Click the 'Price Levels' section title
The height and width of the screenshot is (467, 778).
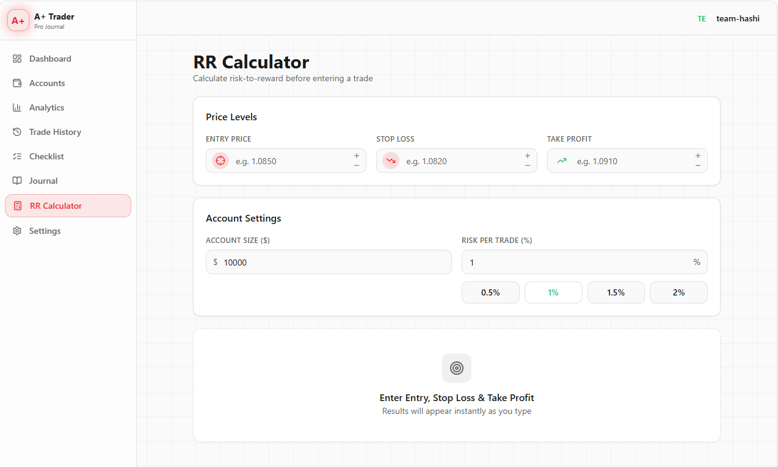tap(231, 117)
